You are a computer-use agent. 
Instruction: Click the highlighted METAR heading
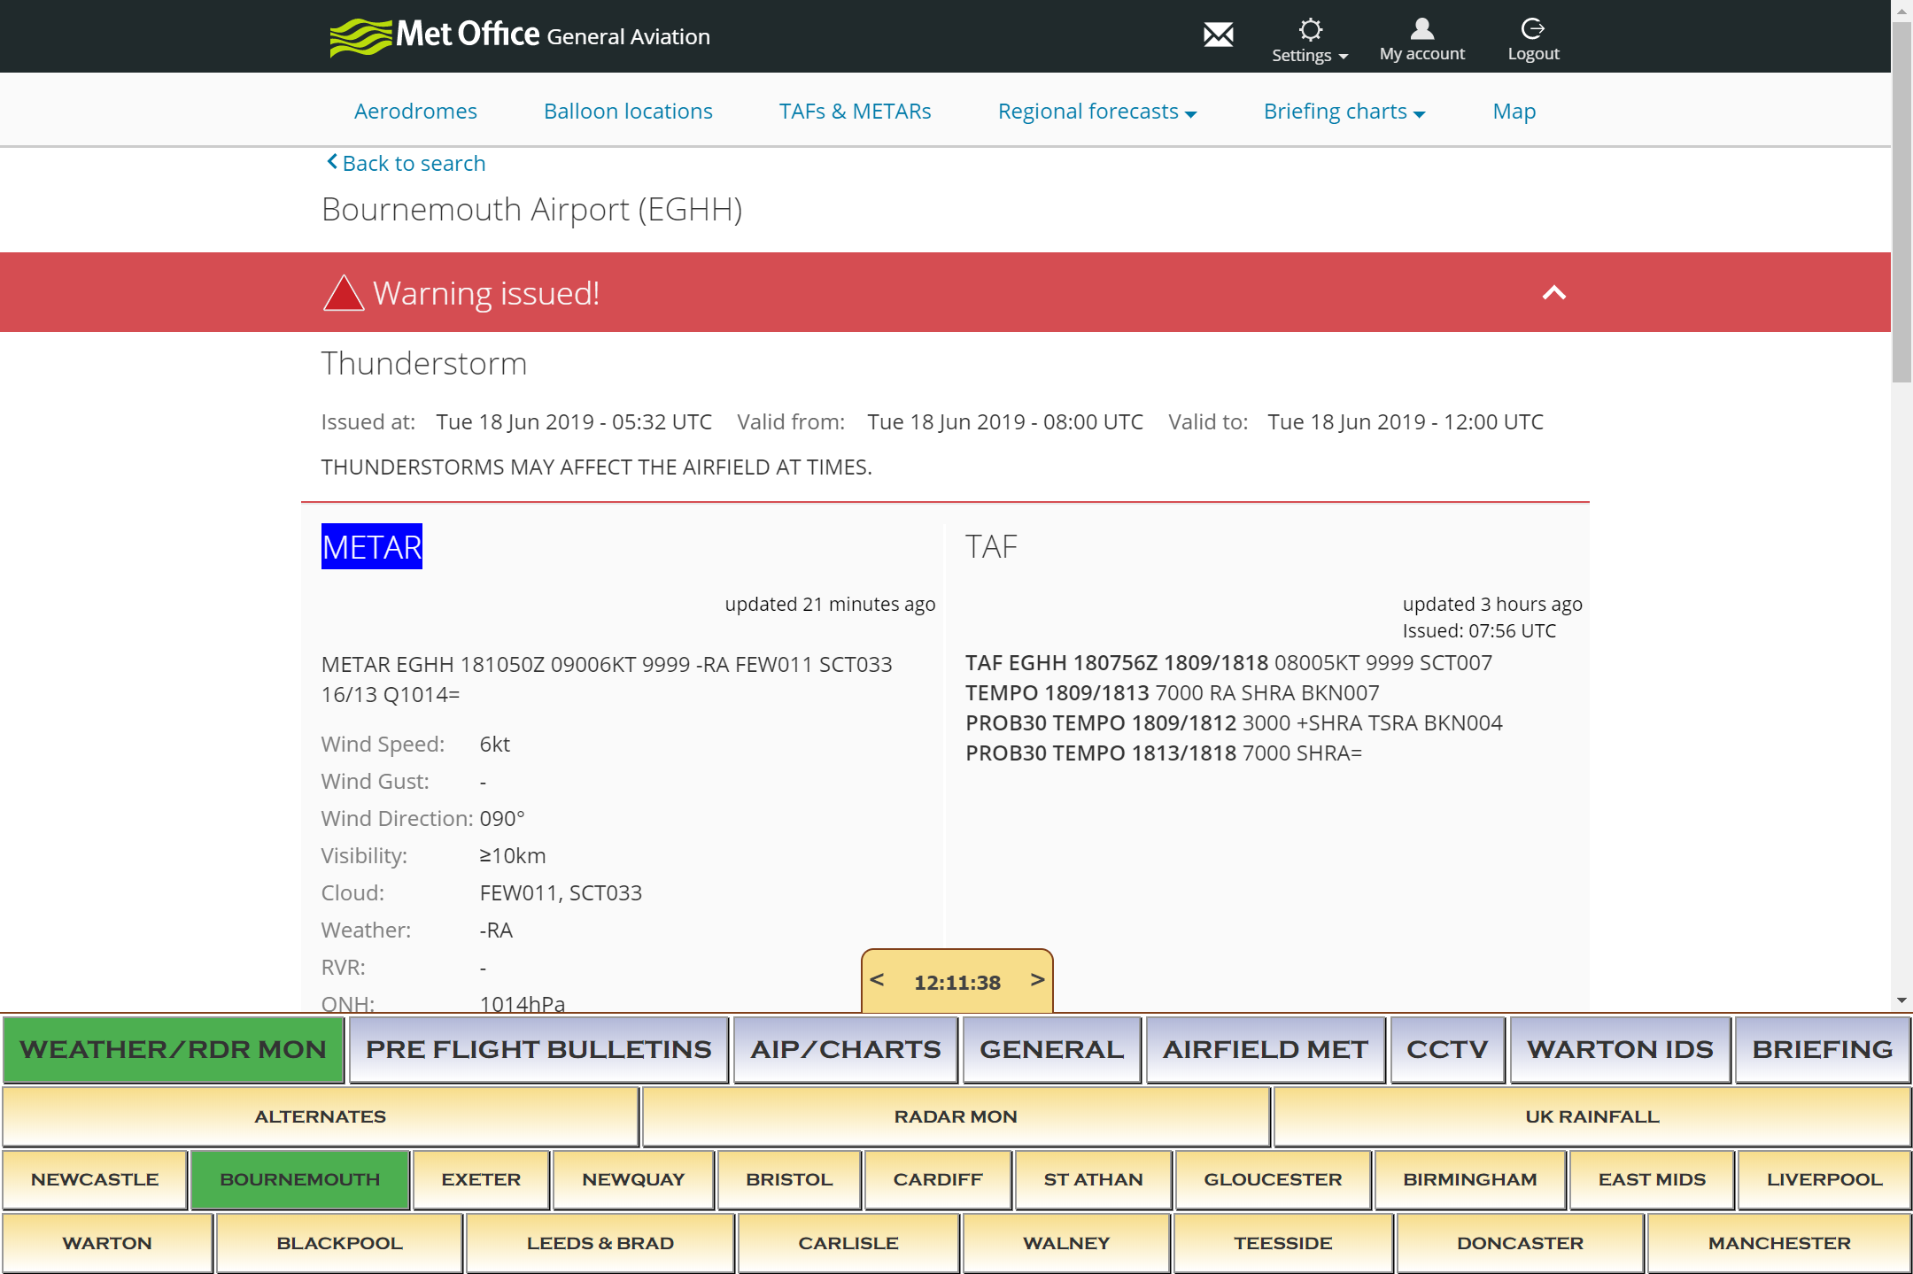(372, 546)
